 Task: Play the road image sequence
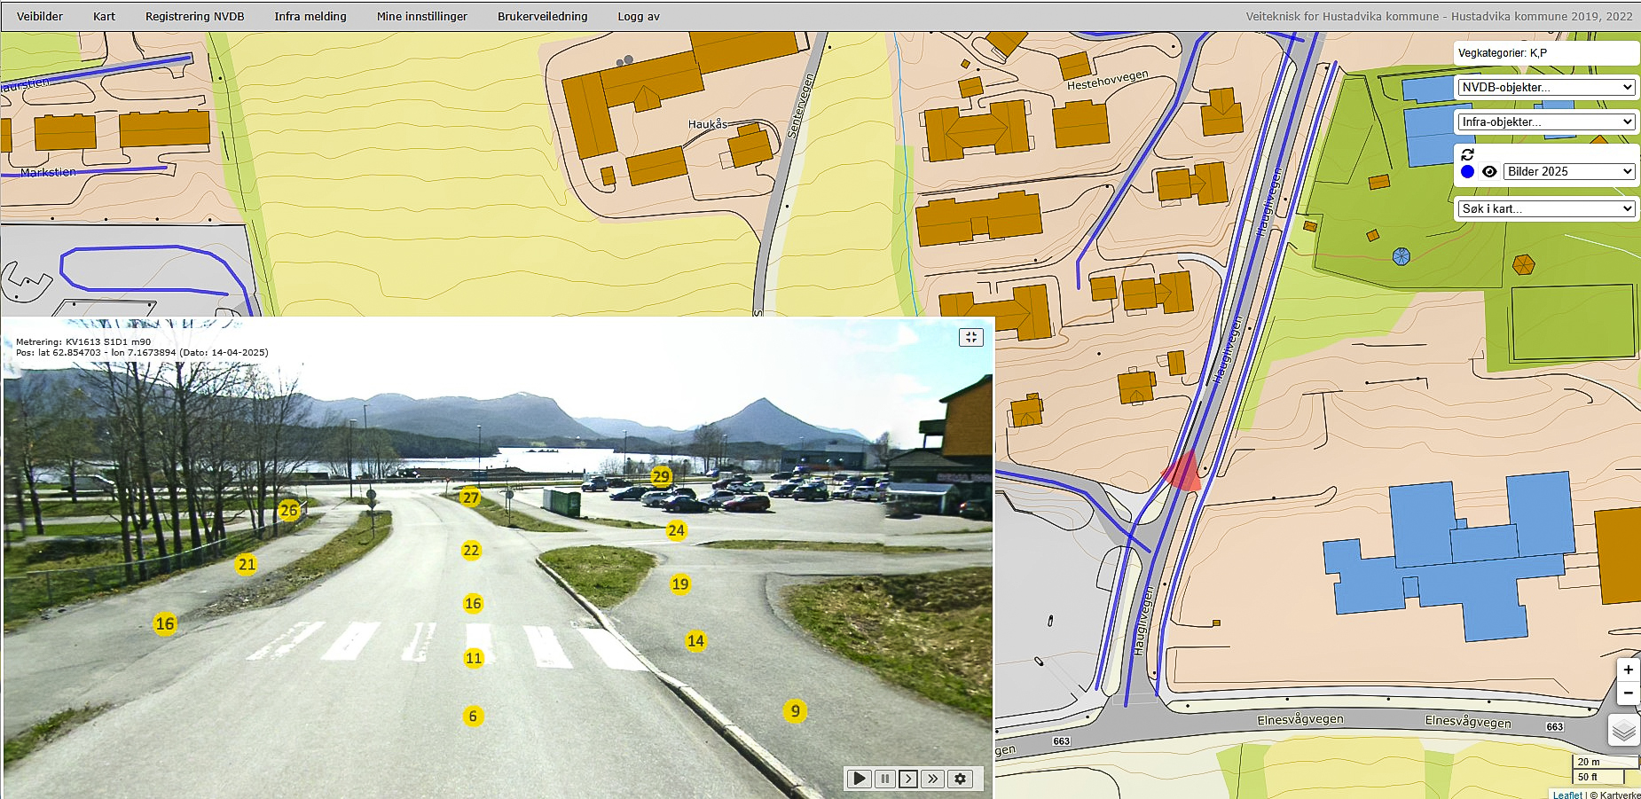click(x=859, y=779)
